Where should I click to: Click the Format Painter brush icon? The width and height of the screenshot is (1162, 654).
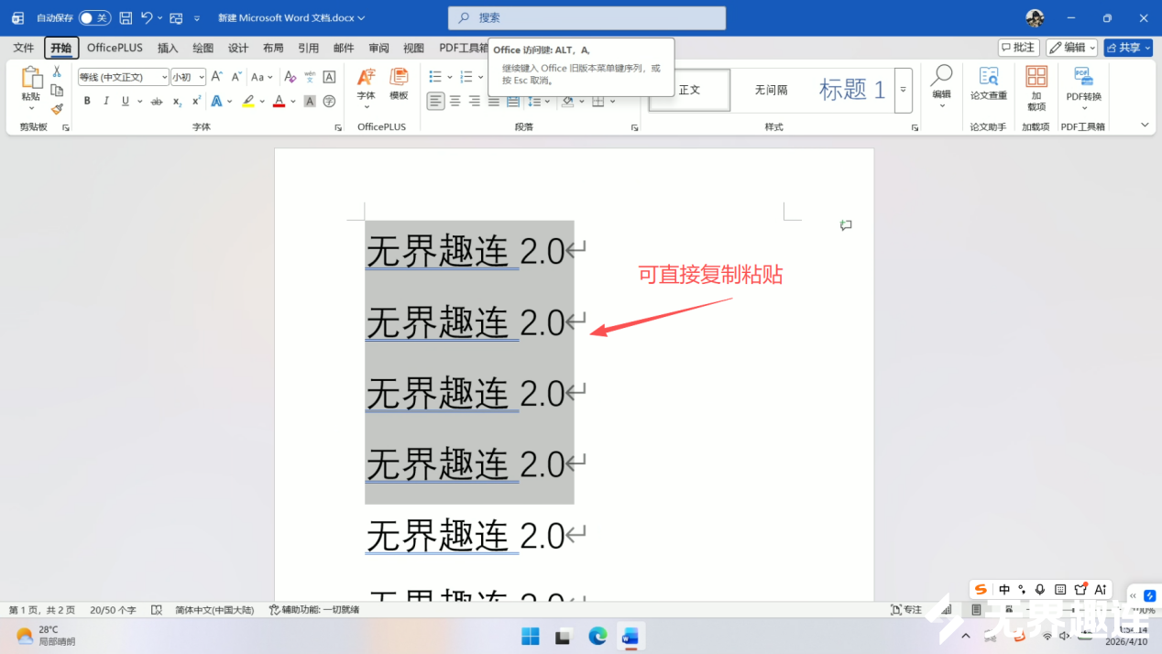click(57, 109)
